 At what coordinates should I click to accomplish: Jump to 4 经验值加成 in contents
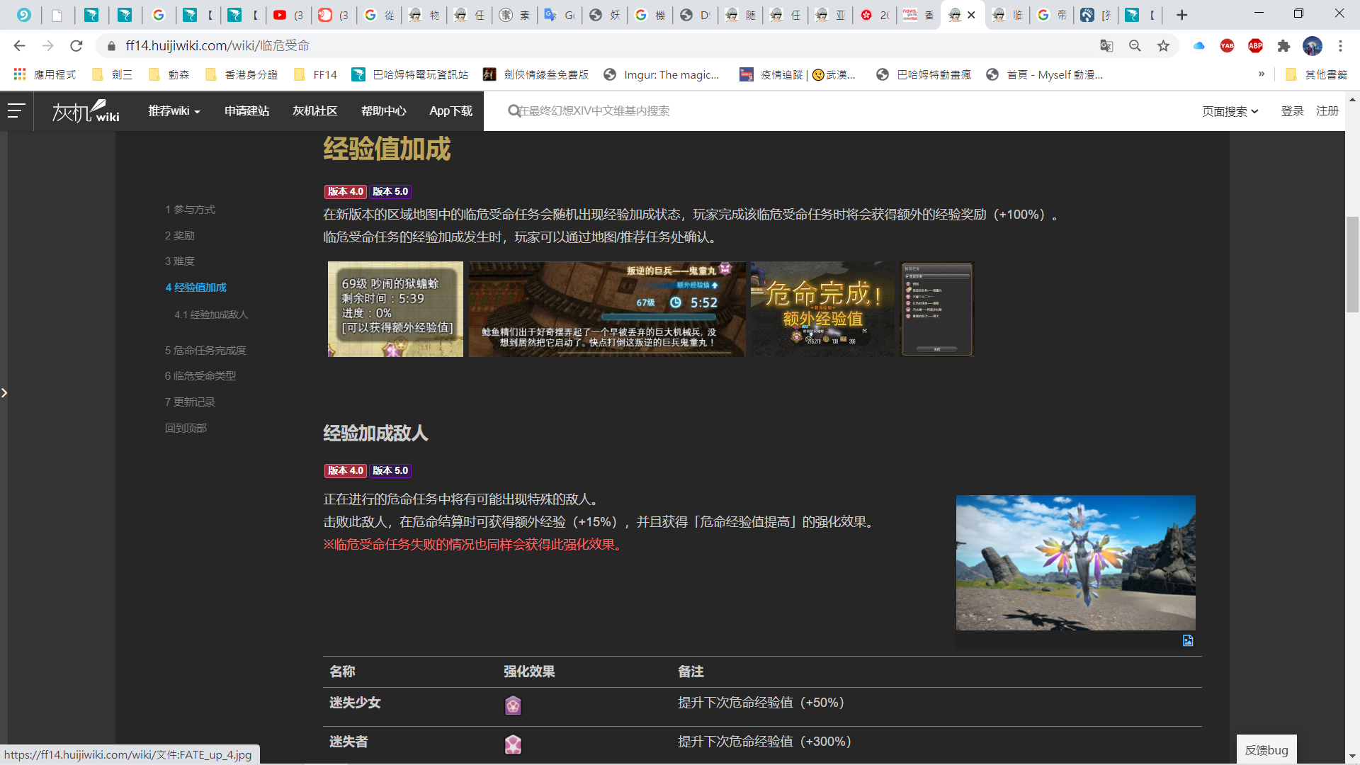[196, 288]
